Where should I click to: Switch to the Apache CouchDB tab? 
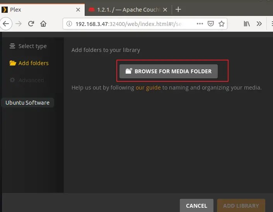[x=128, y=10]
